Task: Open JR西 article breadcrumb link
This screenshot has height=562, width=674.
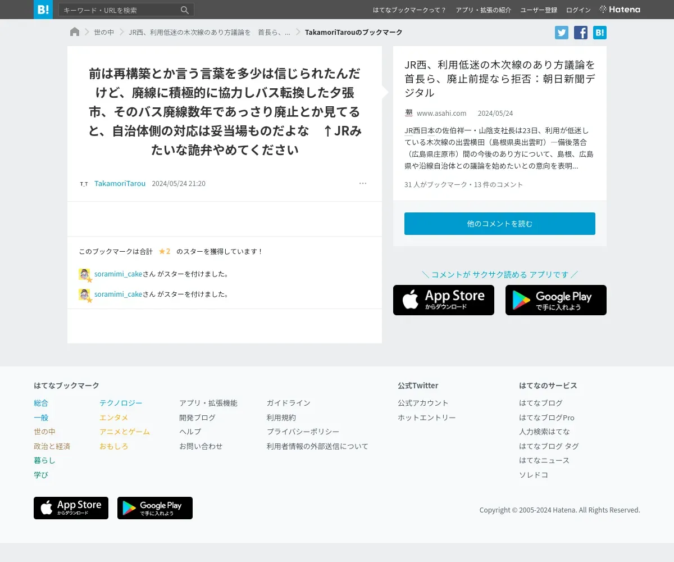Action: (x=210, y=33)
